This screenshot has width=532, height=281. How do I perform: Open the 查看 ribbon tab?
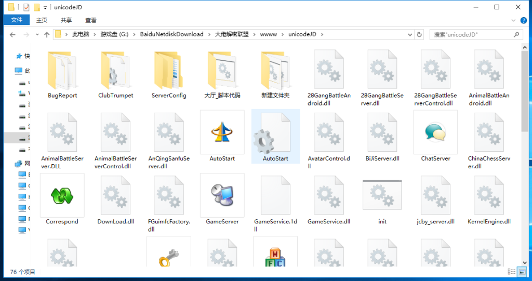coord(90,20)
